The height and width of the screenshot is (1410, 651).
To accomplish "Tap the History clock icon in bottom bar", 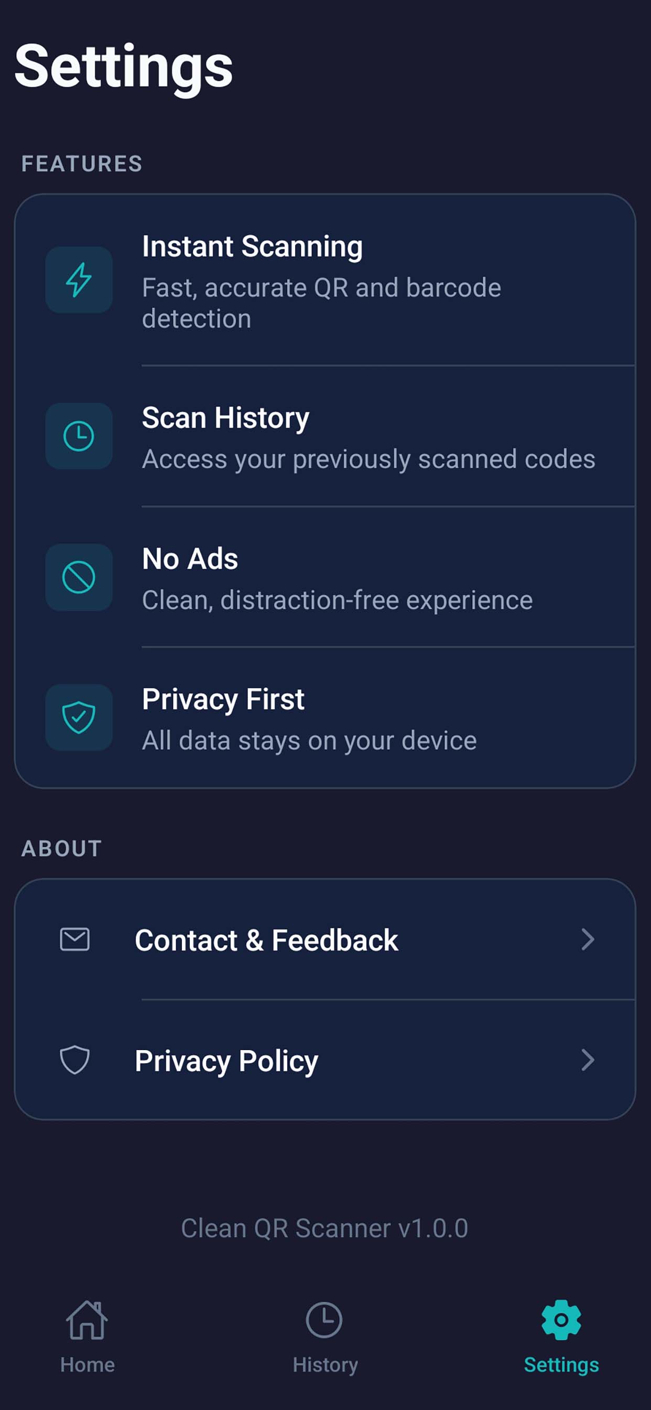I will 324,1320.
